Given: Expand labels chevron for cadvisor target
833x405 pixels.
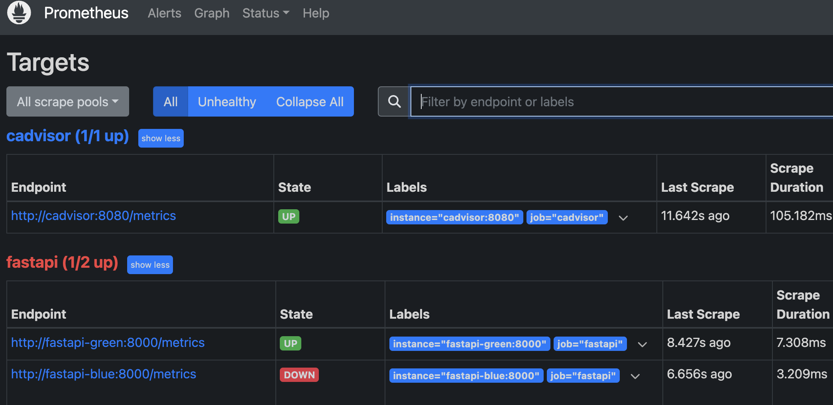Looking at the screenshot, I should coord(623,218).
